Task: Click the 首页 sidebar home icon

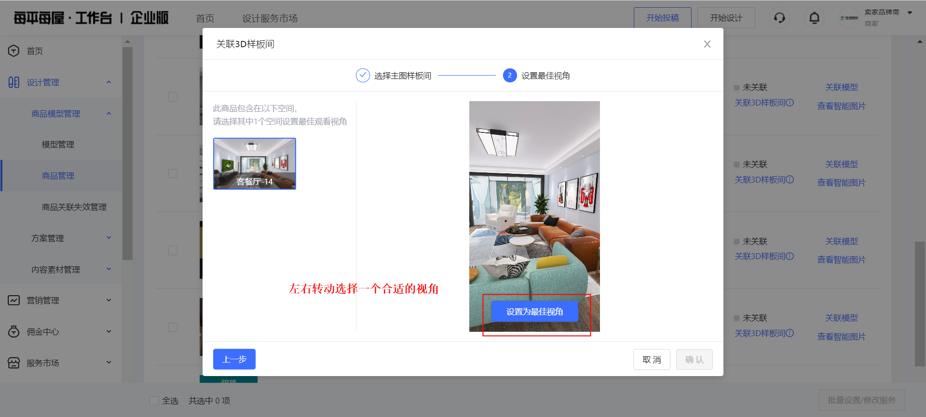Action: click(14, 51)
